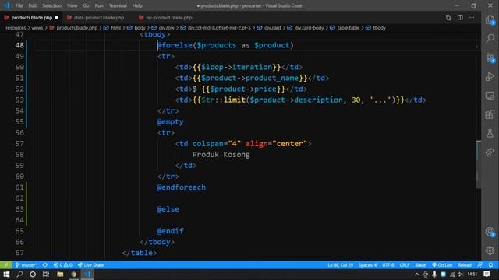Open the Selection menu
Image resolution: width=499 pixels, height=280 pixels.
coord(52,5)
